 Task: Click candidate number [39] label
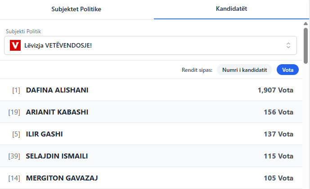pyautogui.click(x=14, y=156)
